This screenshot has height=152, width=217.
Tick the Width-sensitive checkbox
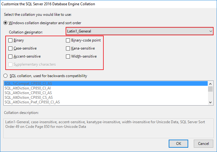click(x=68, y=56)
